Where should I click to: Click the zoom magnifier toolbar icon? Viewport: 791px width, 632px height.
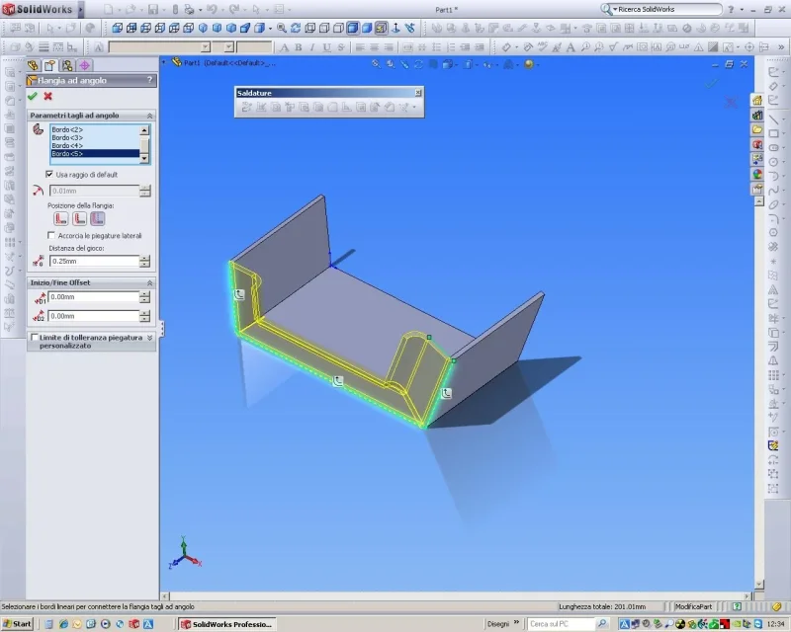point(282,28)
